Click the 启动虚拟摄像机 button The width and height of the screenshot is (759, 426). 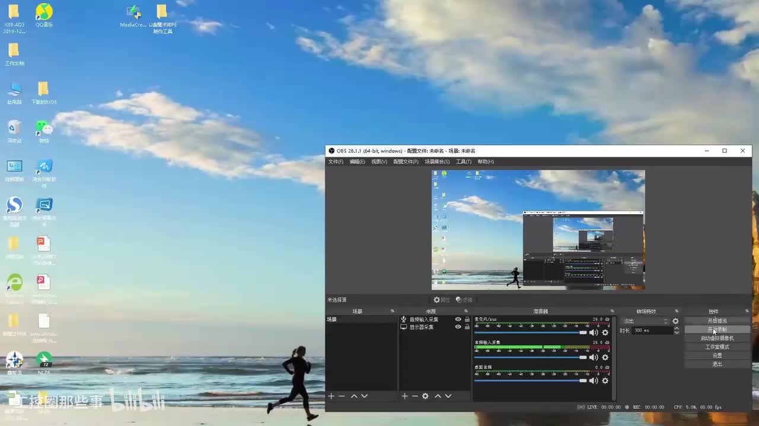click(717, 338)
